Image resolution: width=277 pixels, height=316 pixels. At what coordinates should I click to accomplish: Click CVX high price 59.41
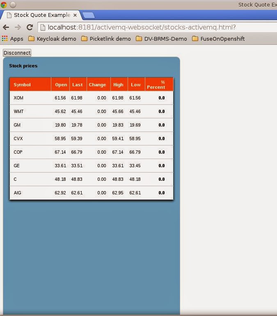[118, 138]
